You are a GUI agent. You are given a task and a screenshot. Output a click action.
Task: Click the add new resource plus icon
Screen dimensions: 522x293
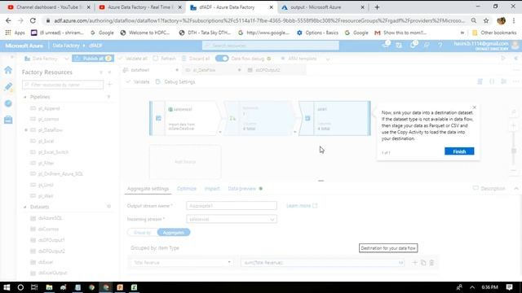pos(109,85)
